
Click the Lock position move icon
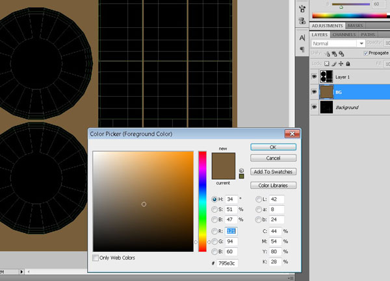point(341,64)
